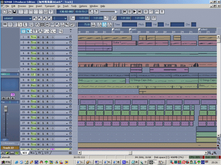Open the Insert menu
221x165 pixels.
[39, 6]
